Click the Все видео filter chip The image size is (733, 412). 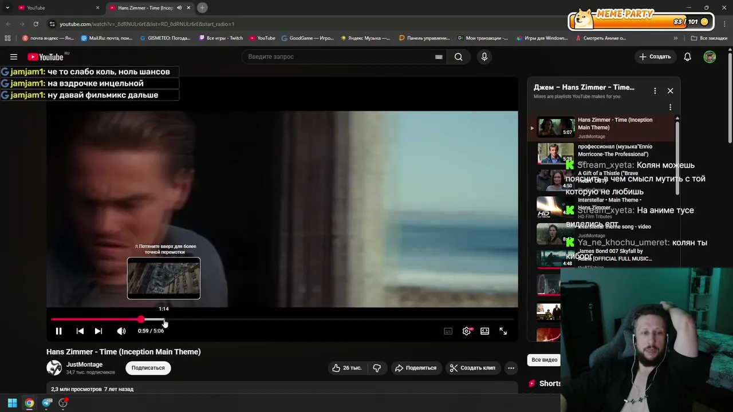545,360
